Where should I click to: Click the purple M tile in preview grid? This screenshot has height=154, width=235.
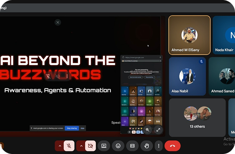pos(141,111)
